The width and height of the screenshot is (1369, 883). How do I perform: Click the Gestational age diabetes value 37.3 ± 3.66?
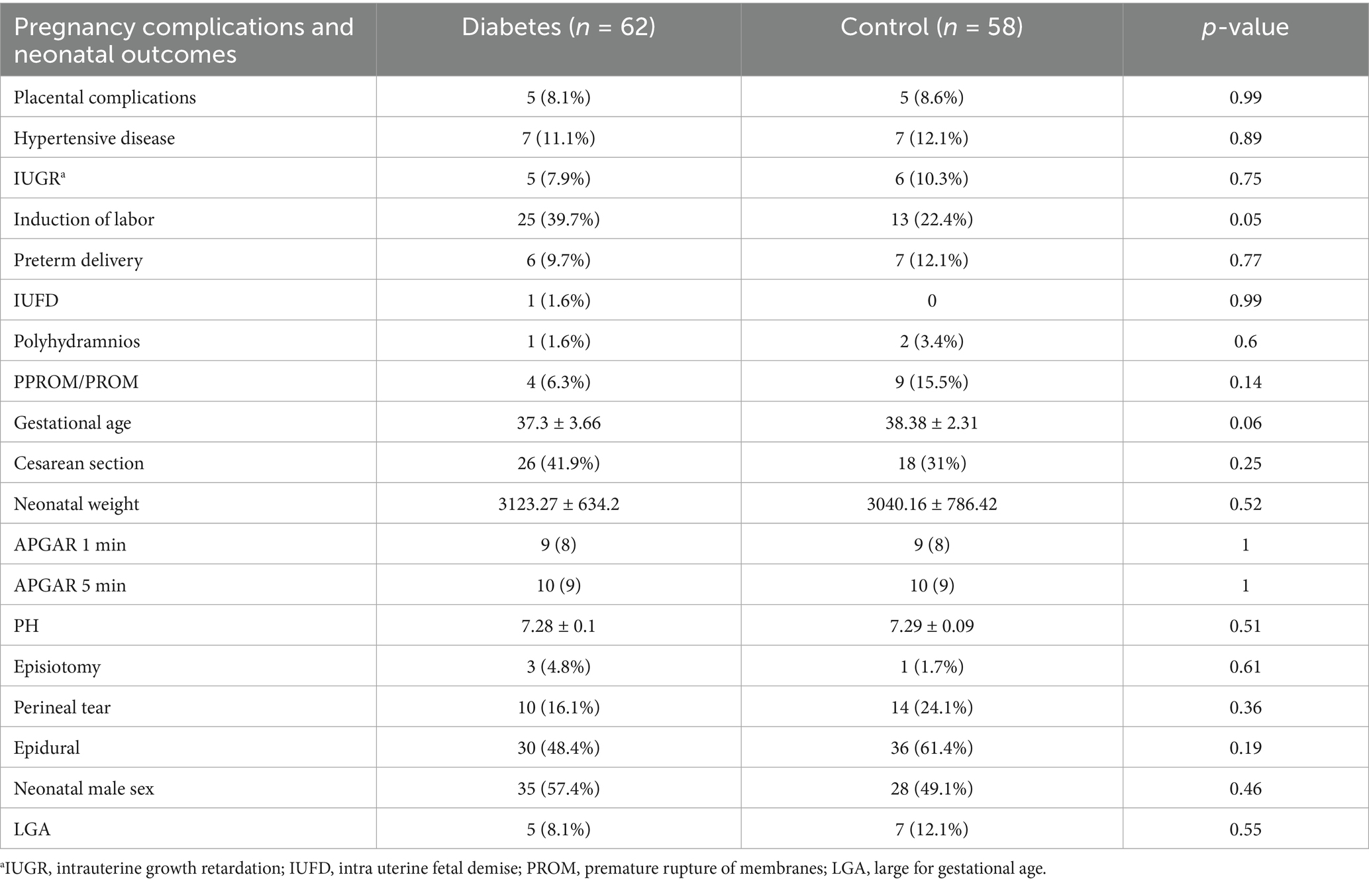(558, 423)
